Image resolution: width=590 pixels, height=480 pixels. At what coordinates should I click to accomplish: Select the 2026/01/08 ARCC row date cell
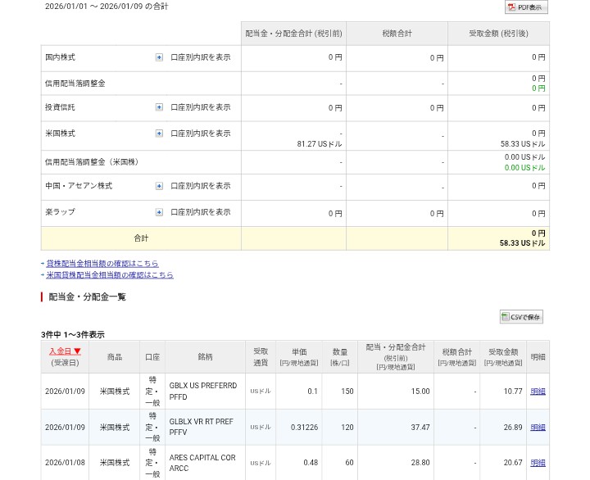pos(65,463)
